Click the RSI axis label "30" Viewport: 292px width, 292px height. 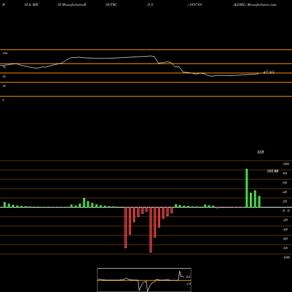(4, 86)
